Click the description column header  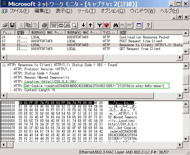(150, 32)
